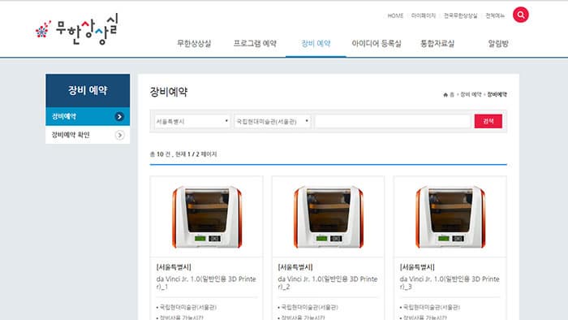Select the 장비 예약 menu tab
The image size is (568, 320).
pos(316,44)
